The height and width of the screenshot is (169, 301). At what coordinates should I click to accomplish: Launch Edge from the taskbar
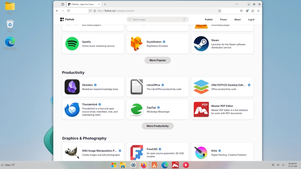165,165
